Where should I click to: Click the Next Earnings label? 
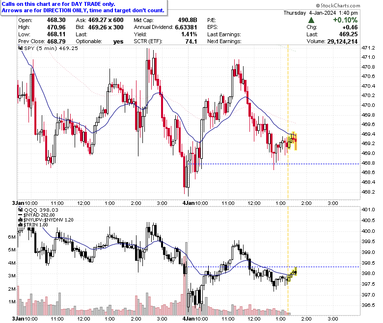coord(224,42)
